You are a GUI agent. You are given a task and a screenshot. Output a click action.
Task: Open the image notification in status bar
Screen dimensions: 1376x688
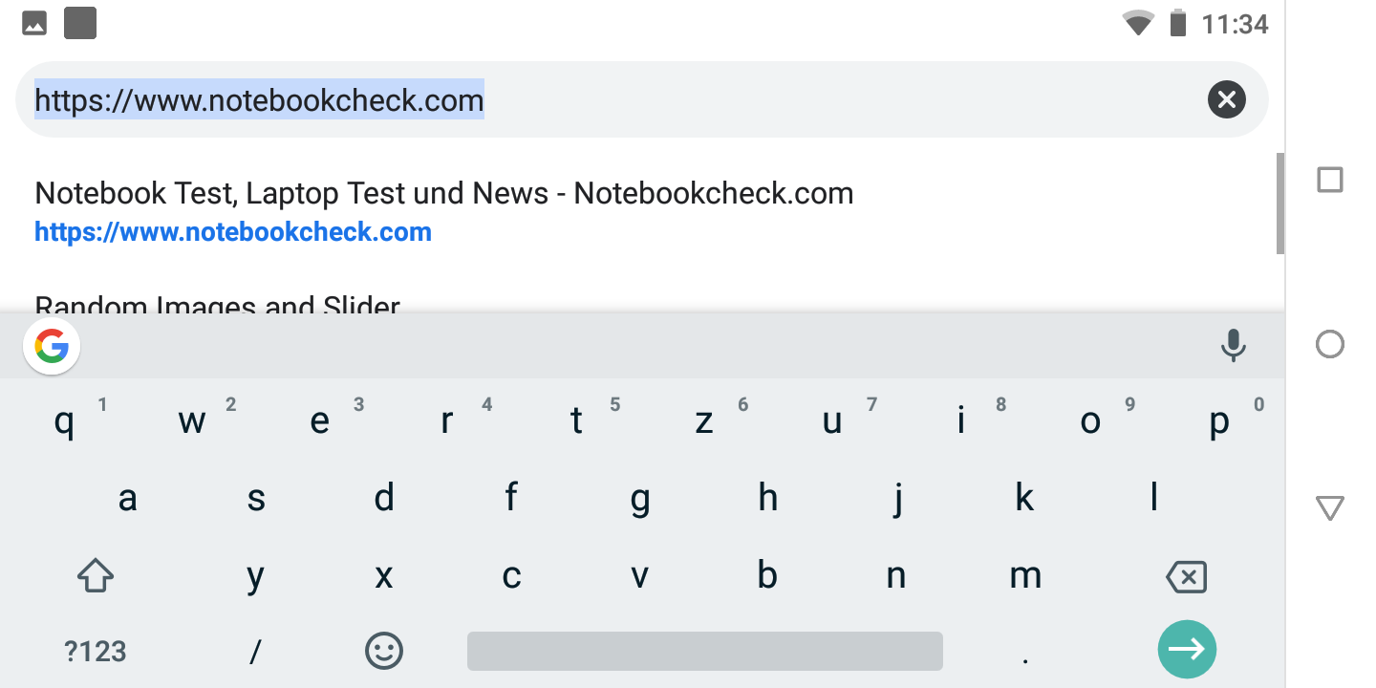[34, 23]
